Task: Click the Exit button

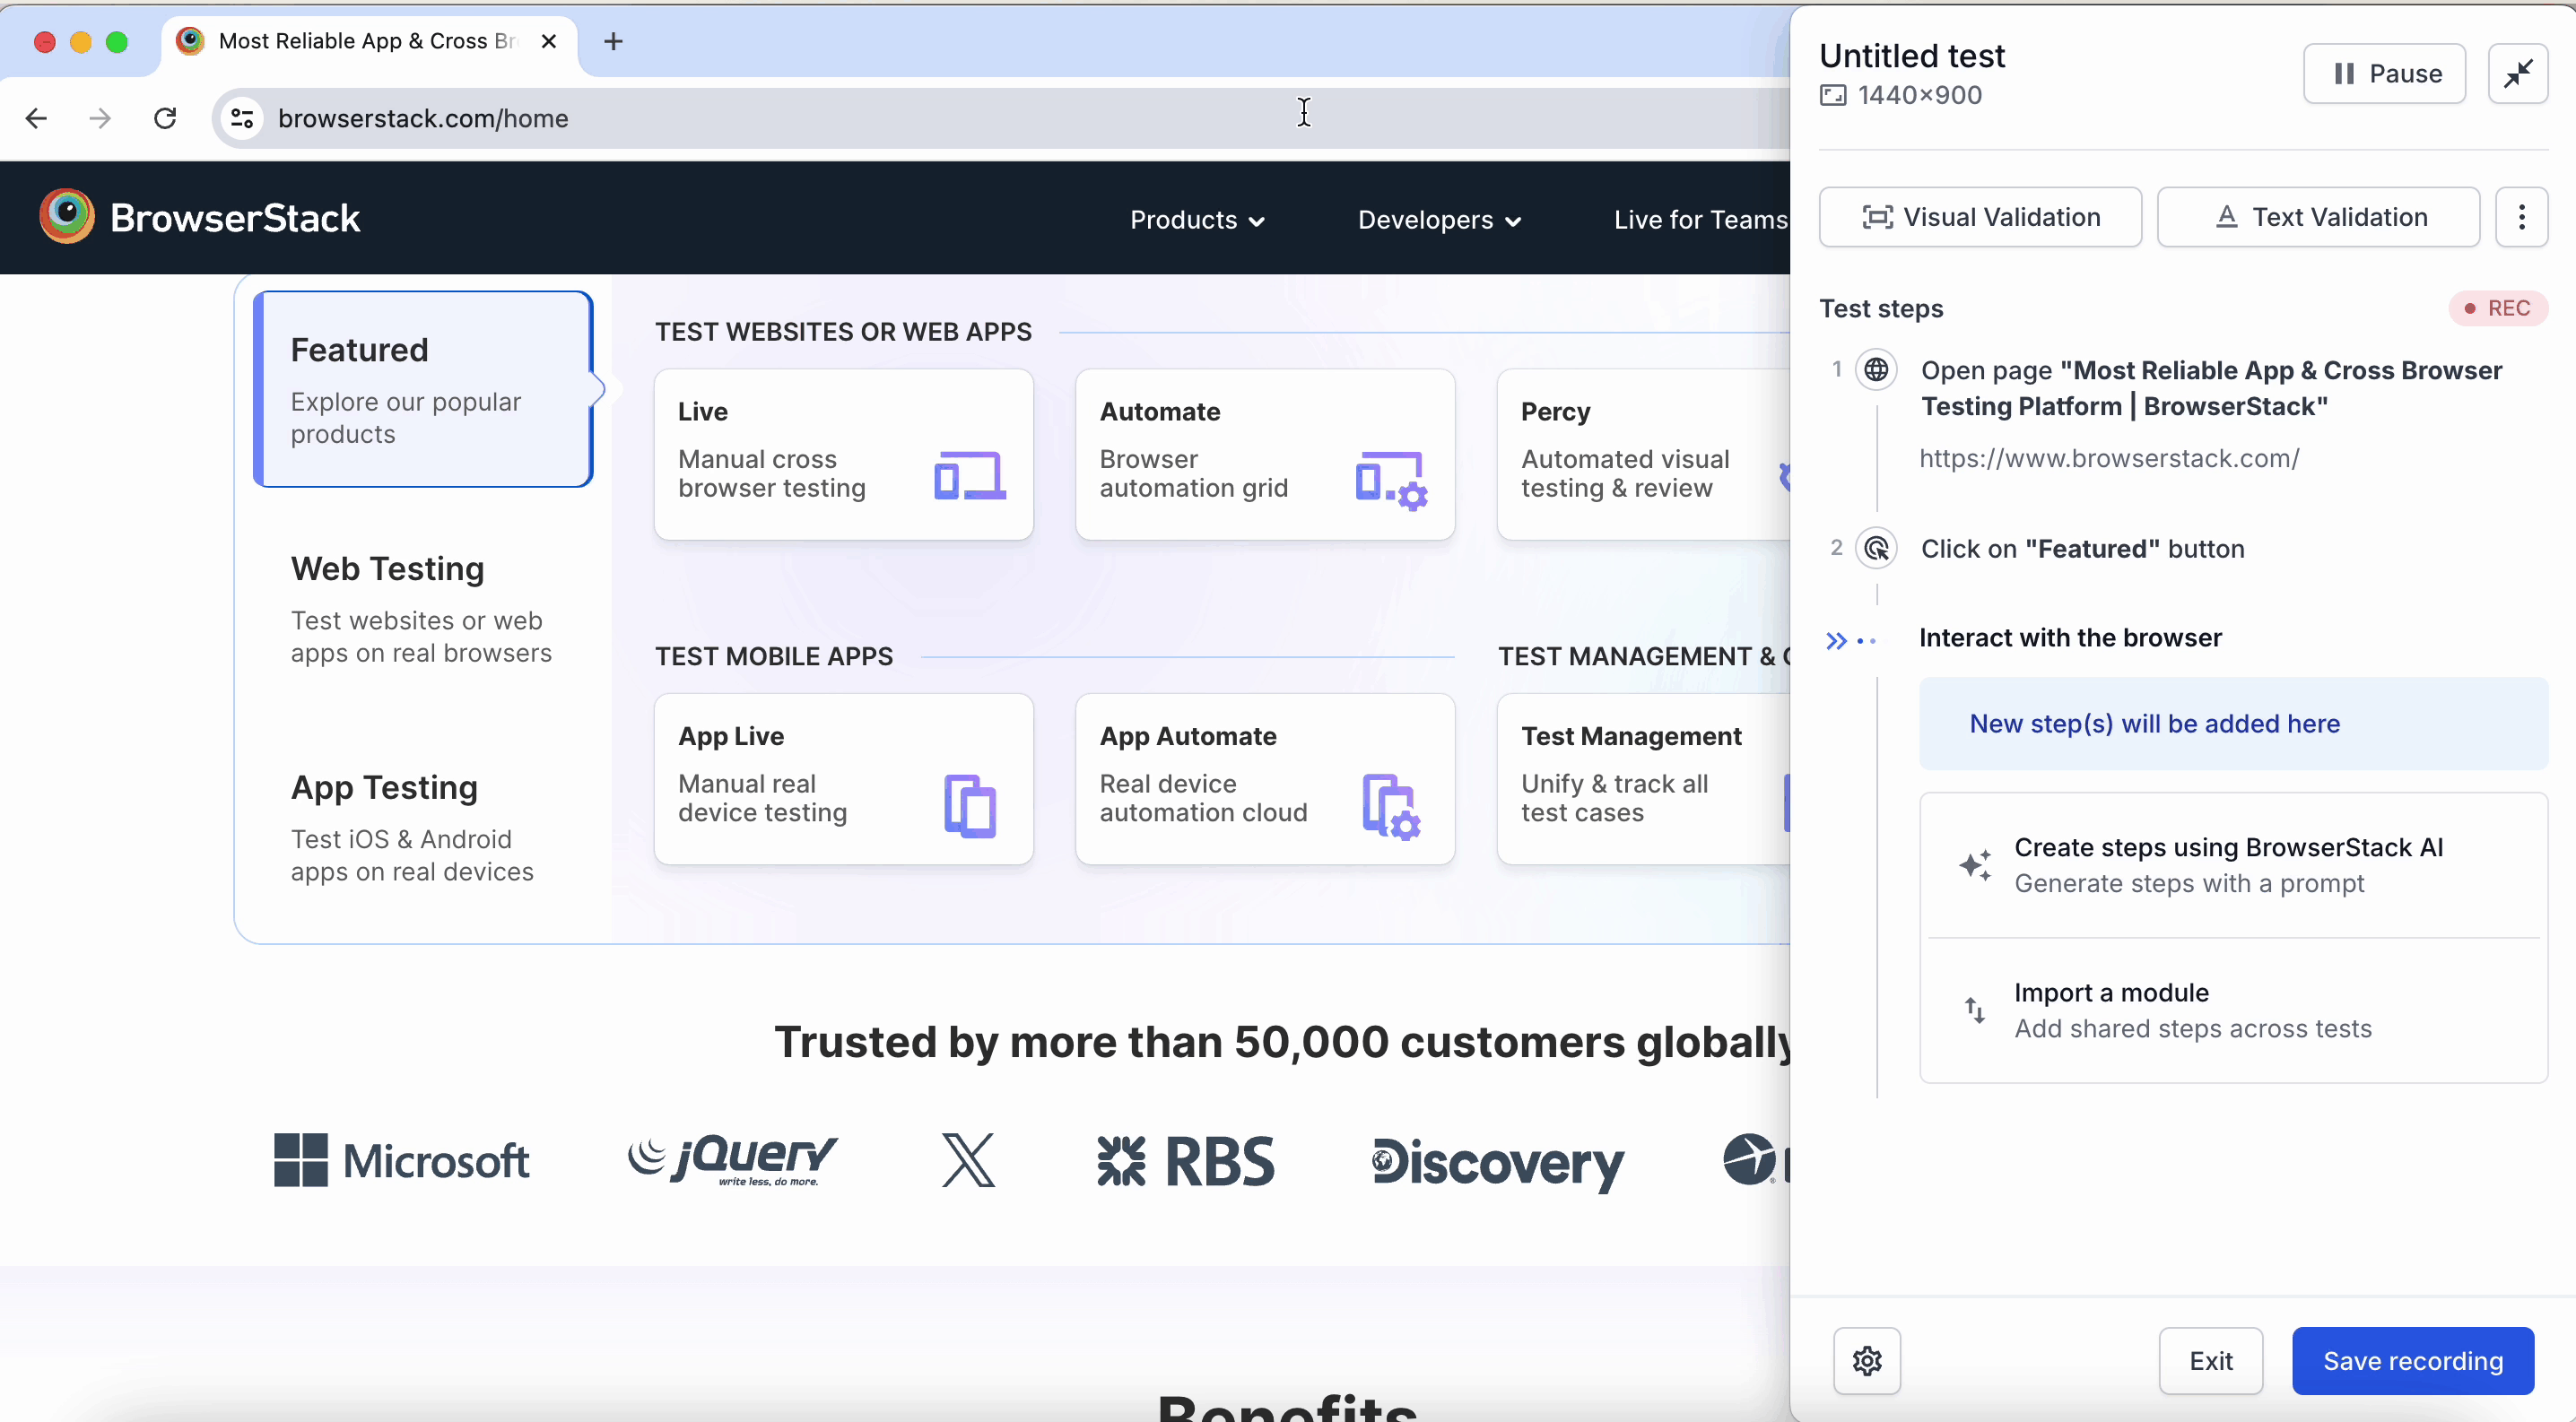Action: (2210, 1361)
